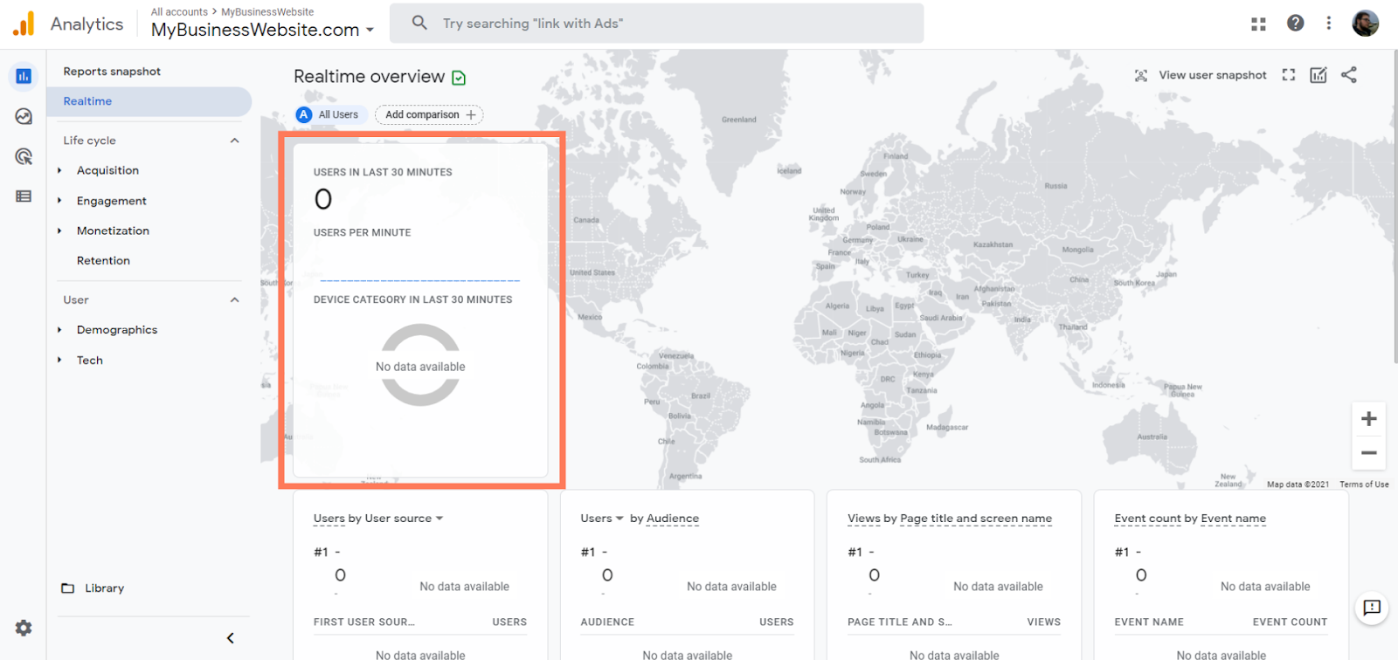Image resolution: width=1398 pixels, height=660 pixels.
Task: Collapse the Life cycle section
Action: click(x=234, y=141)
